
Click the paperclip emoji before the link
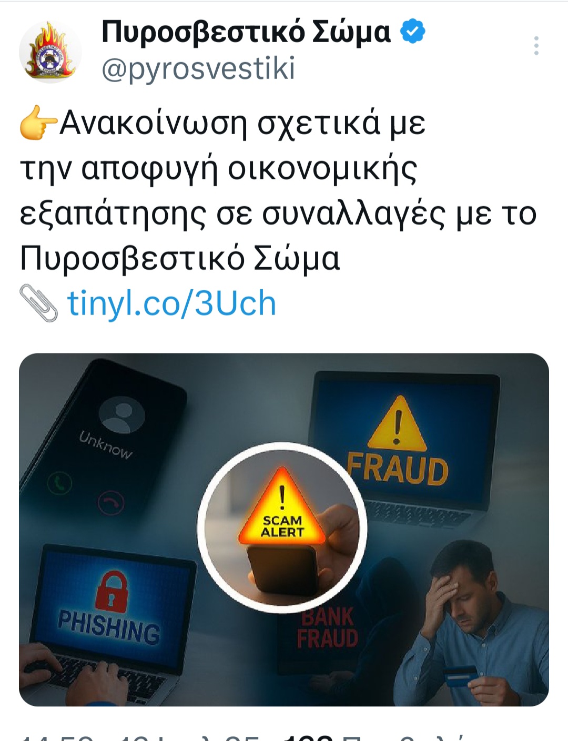tap(38, 303)
